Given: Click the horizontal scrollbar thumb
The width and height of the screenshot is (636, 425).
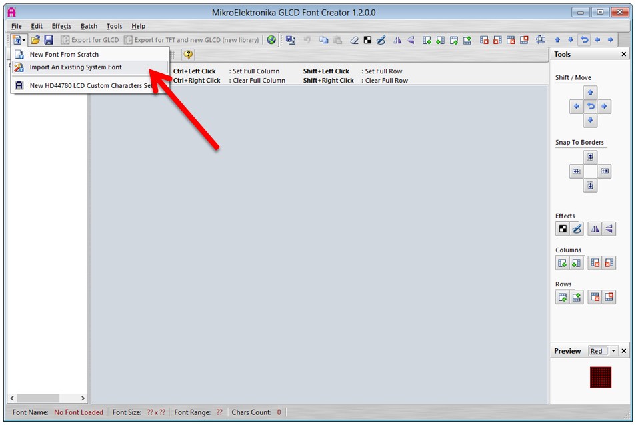Looking at the screenshot, I should [x=38, y=398].
